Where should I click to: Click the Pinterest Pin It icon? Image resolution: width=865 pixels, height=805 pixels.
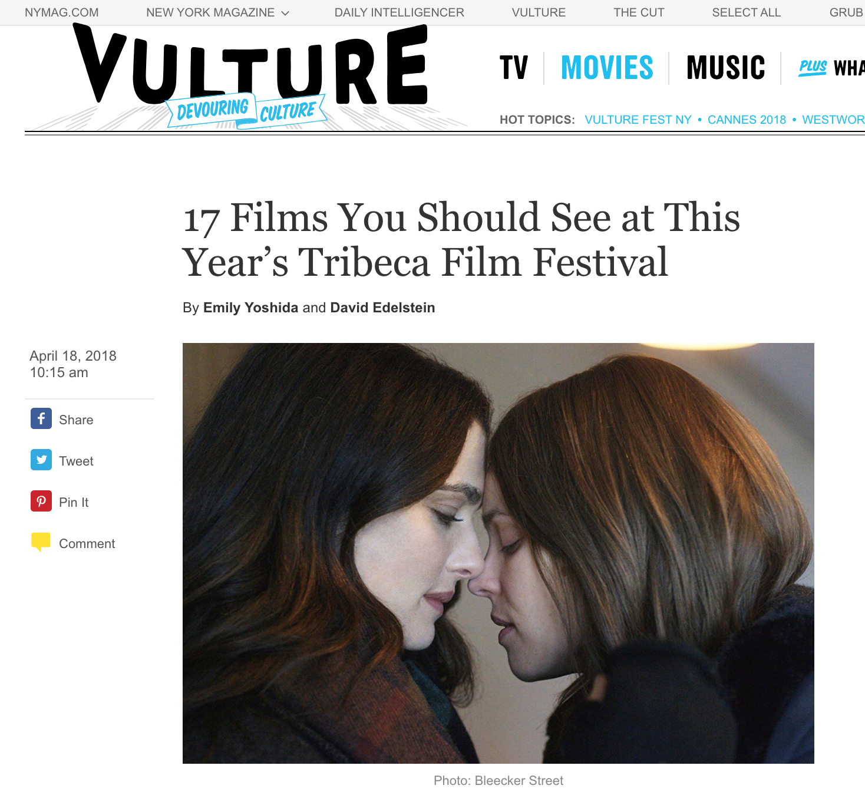pos(41,502)
